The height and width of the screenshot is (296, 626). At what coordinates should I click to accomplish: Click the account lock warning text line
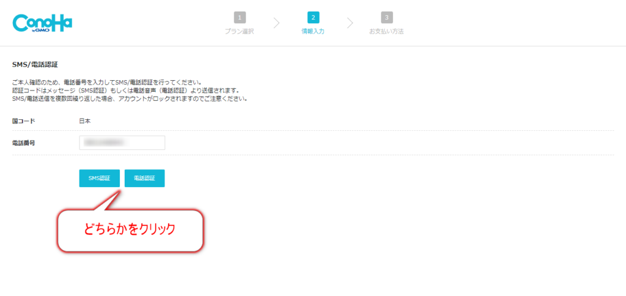(130, 98)
